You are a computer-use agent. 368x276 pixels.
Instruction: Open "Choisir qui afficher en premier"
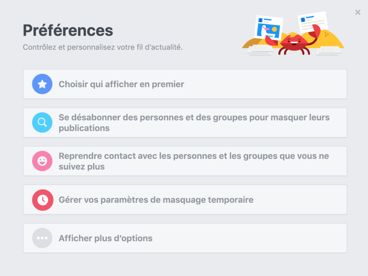tap(185, 84)
